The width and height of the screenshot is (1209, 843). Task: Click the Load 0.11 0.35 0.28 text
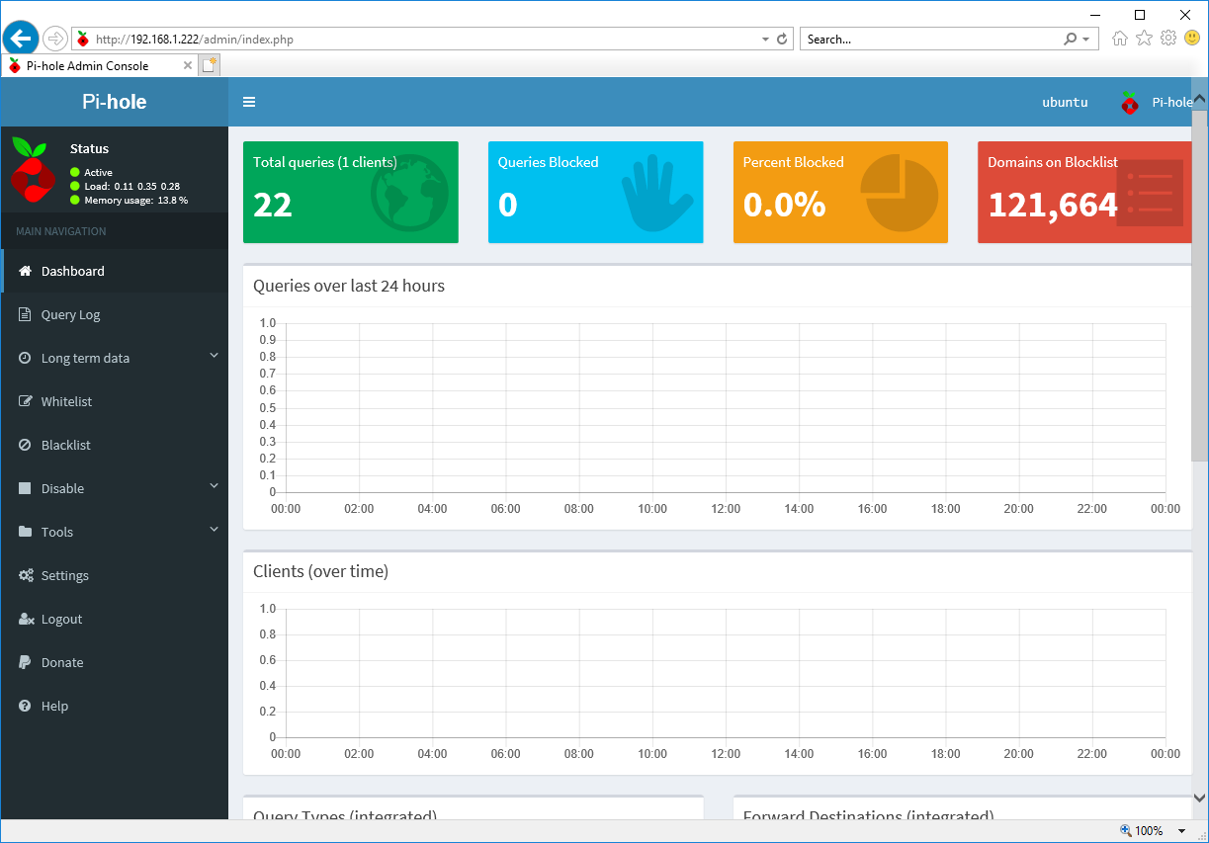(131, 186)
